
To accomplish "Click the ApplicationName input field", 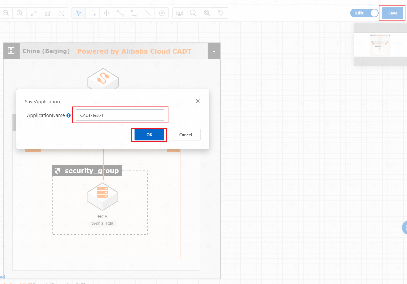I will pos(120,115).
